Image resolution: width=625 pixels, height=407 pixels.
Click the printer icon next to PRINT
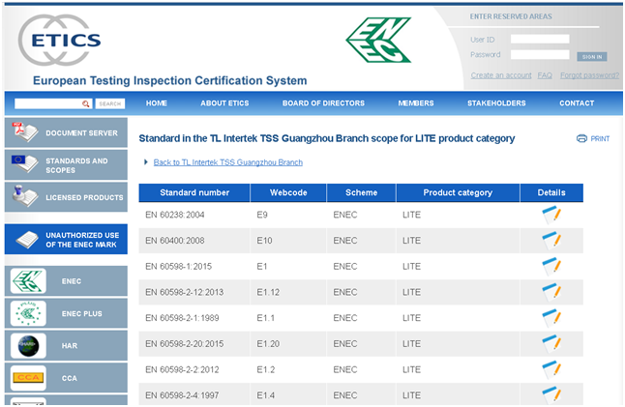point(581,138)
